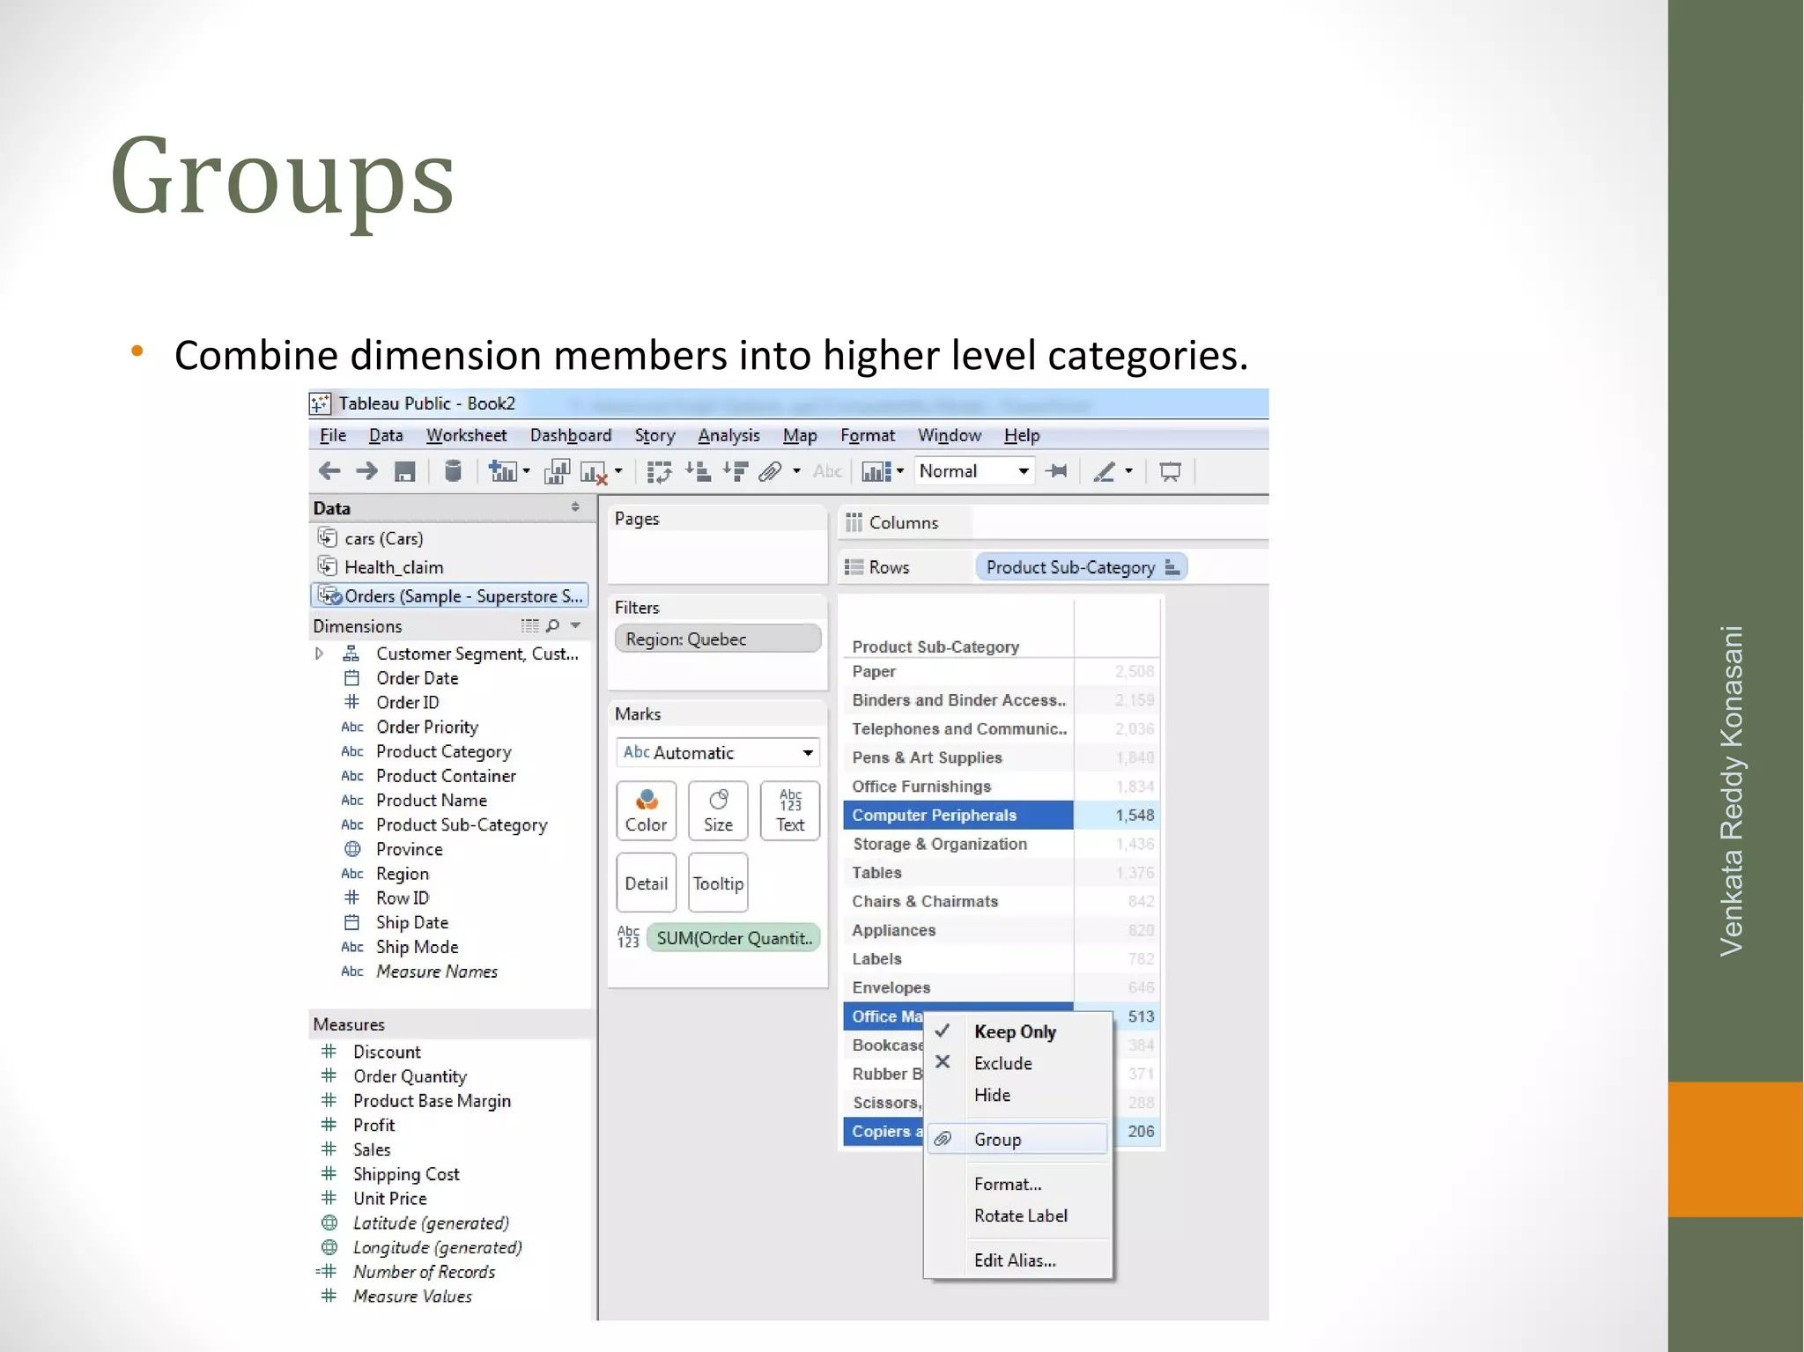Open the Data pane header arrows
Viewport: 1804px width, 1352px height.
pos(575,507)
